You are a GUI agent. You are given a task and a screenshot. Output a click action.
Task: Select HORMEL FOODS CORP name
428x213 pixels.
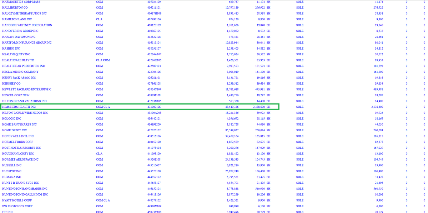click(x=18, y=142)
